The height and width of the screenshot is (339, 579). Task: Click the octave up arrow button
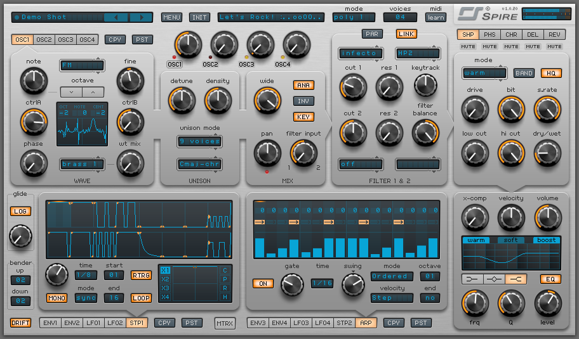pos(92,92)
